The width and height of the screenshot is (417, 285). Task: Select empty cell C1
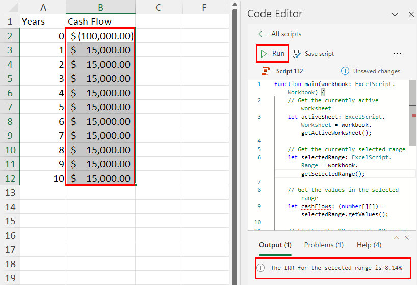pyautogui.click(x=158, y=21)
